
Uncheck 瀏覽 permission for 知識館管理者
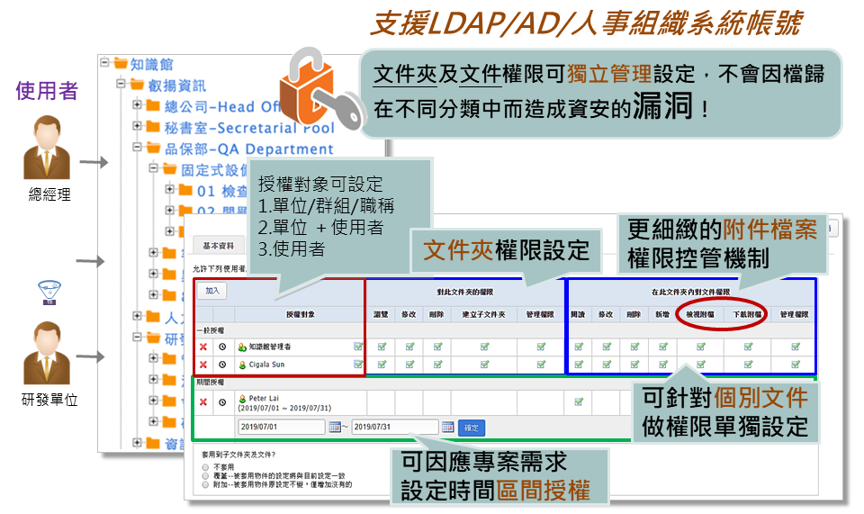tap(382, 347)
